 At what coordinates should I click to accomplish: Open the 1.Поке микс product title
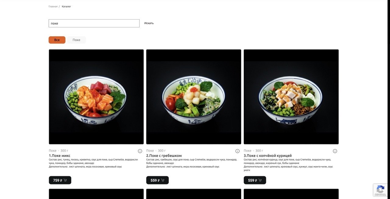[59, 156]
